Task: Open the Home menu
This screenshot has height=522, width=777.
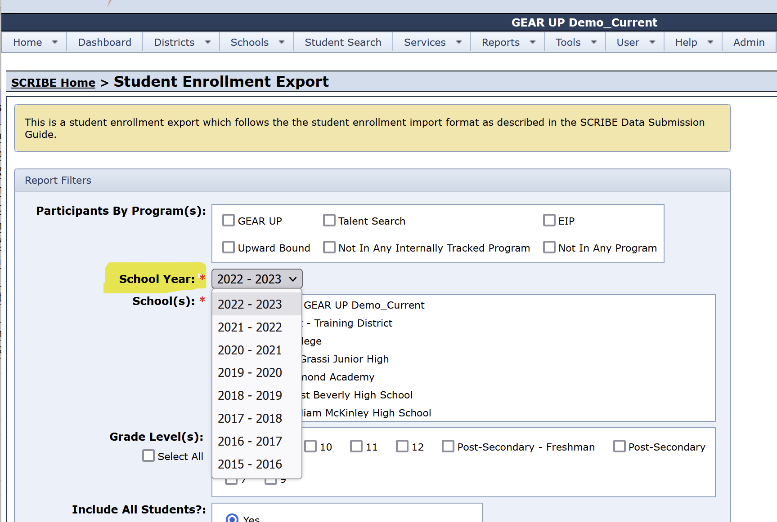Action: (35, 42)
